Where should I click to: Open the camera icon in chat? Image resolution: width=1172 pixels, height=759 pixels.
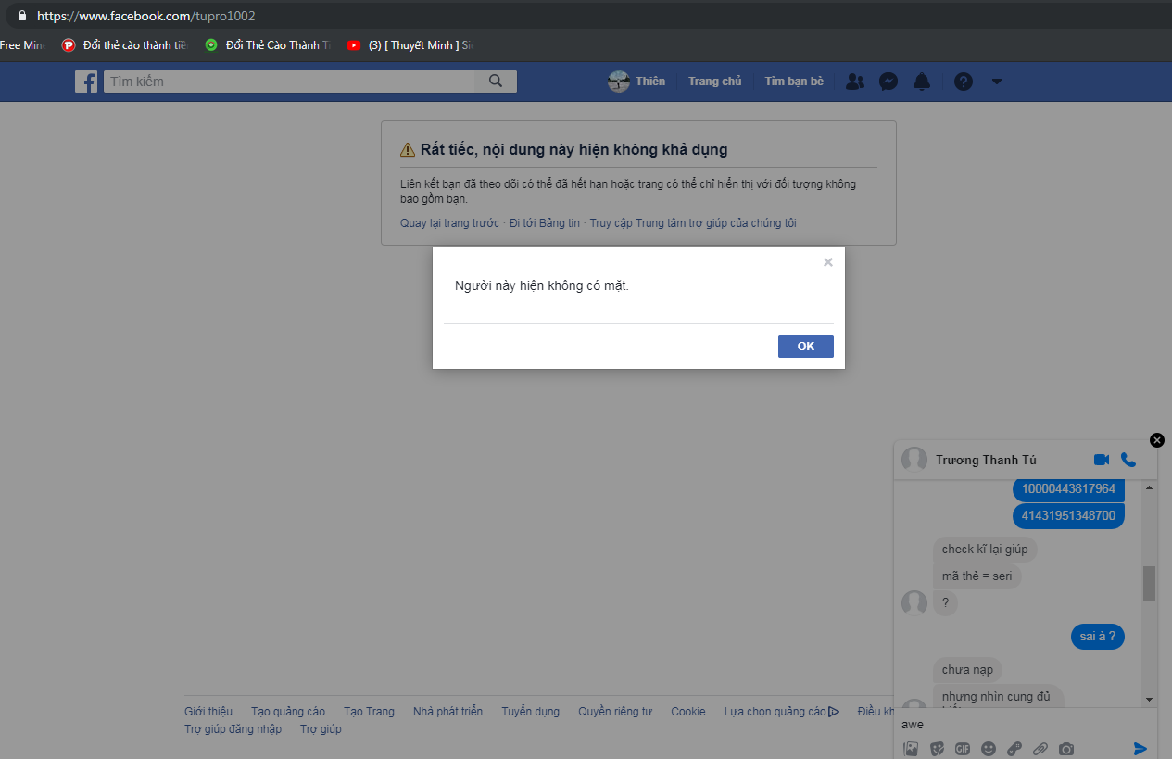[x=1066, y=749]
